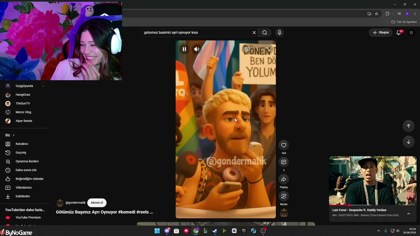Toggle closed captions on the Short
The width and height of the screenshot is (420, 236).
tap(247, 49)
